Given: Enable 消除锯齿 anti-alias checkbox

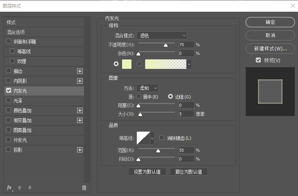Looking at the screenshot, I should [x=162, y=138].
